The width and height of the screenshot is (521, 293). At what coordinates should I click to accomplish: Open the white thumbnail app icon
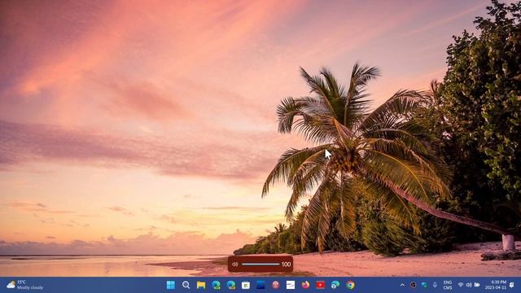tap(291, 285)
